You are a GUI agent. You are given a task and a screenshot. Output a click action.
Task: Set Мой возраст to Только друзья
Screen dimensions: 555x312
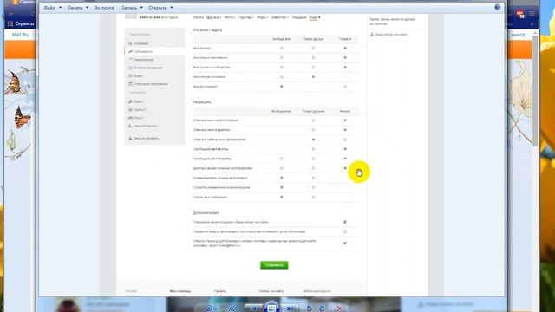[x=313, y=49]
